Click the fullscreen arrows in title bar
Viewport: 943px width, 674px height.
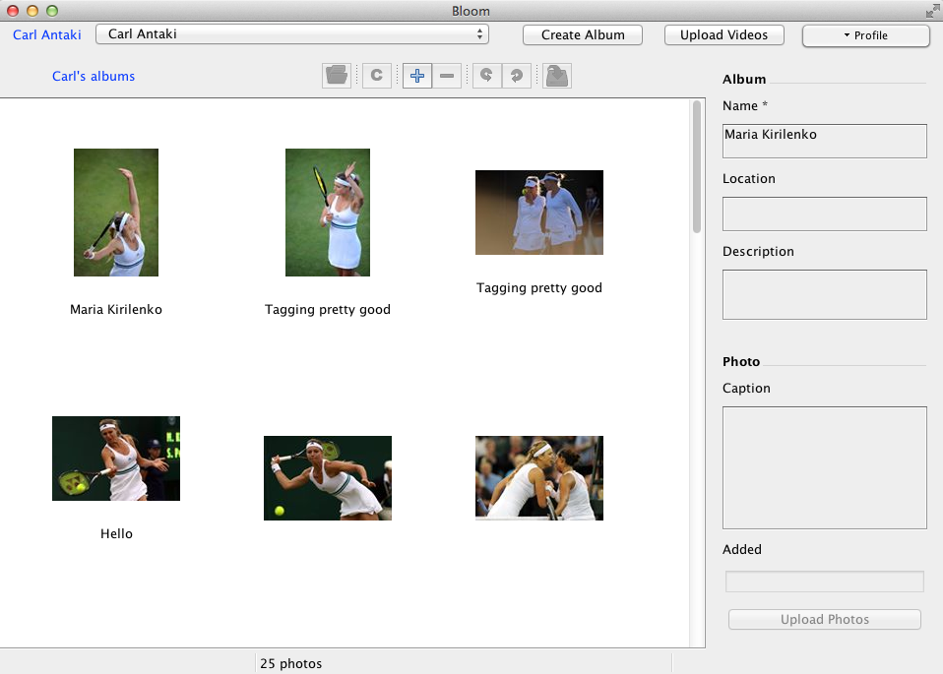coord(931,11)
